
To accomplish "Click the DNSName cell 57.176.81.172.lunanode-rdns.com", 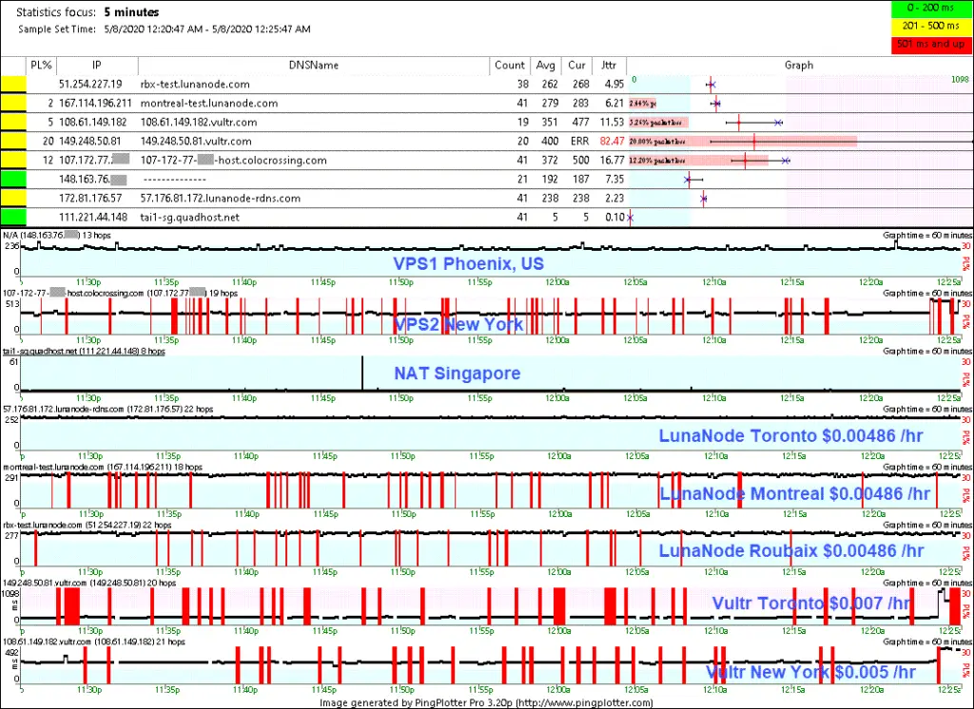I will tap(221, 199).
